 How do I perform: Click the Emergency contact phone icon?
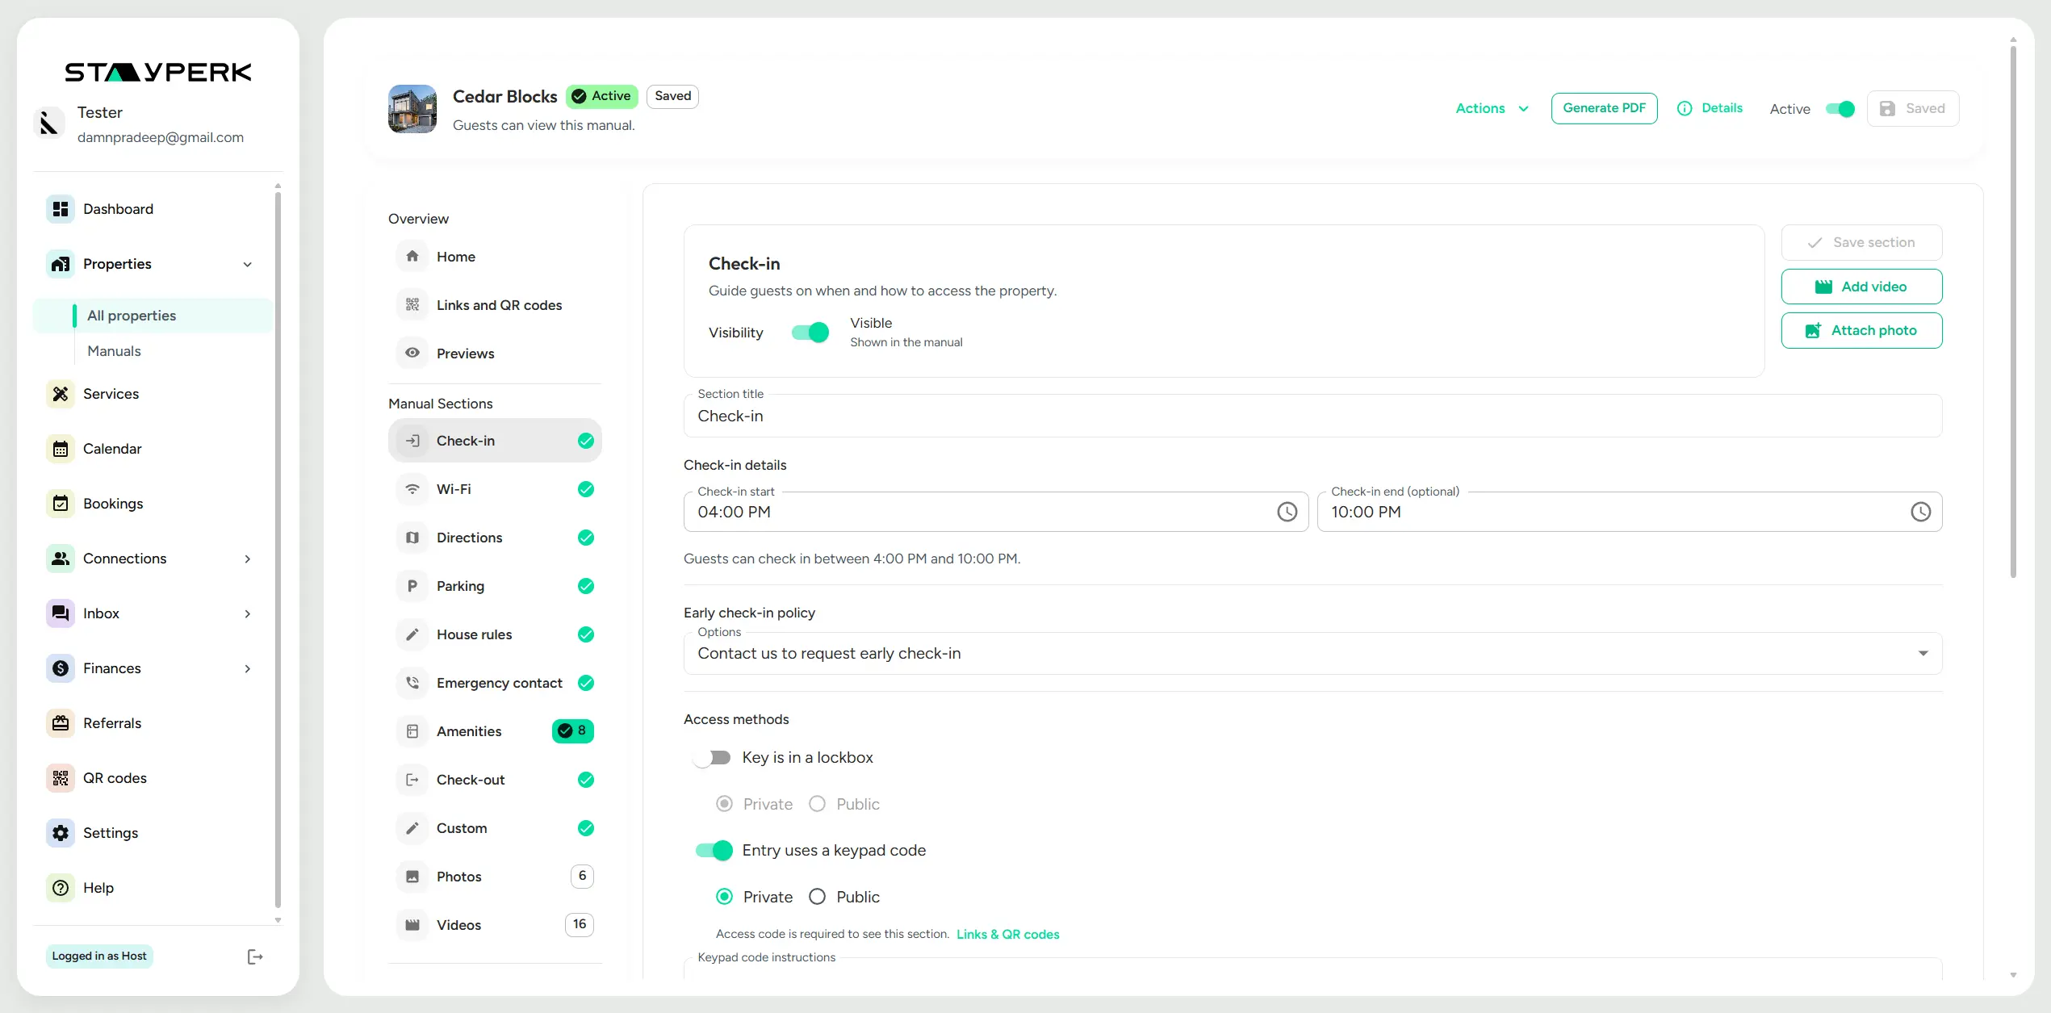[x=412, y=683]
